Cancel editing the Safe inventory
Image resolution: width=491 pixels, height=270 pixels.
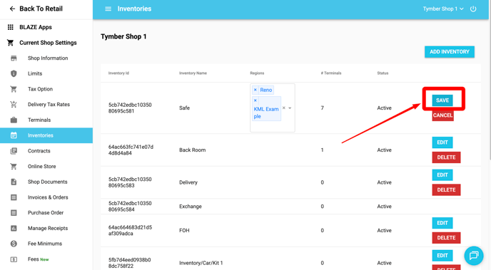click(x=442, y=115)
